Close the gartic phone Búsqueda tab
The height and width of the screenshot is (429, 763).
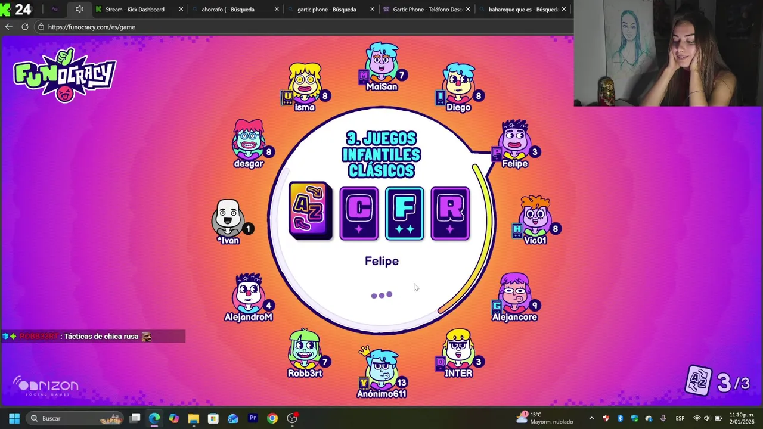(x=373, y=9)
